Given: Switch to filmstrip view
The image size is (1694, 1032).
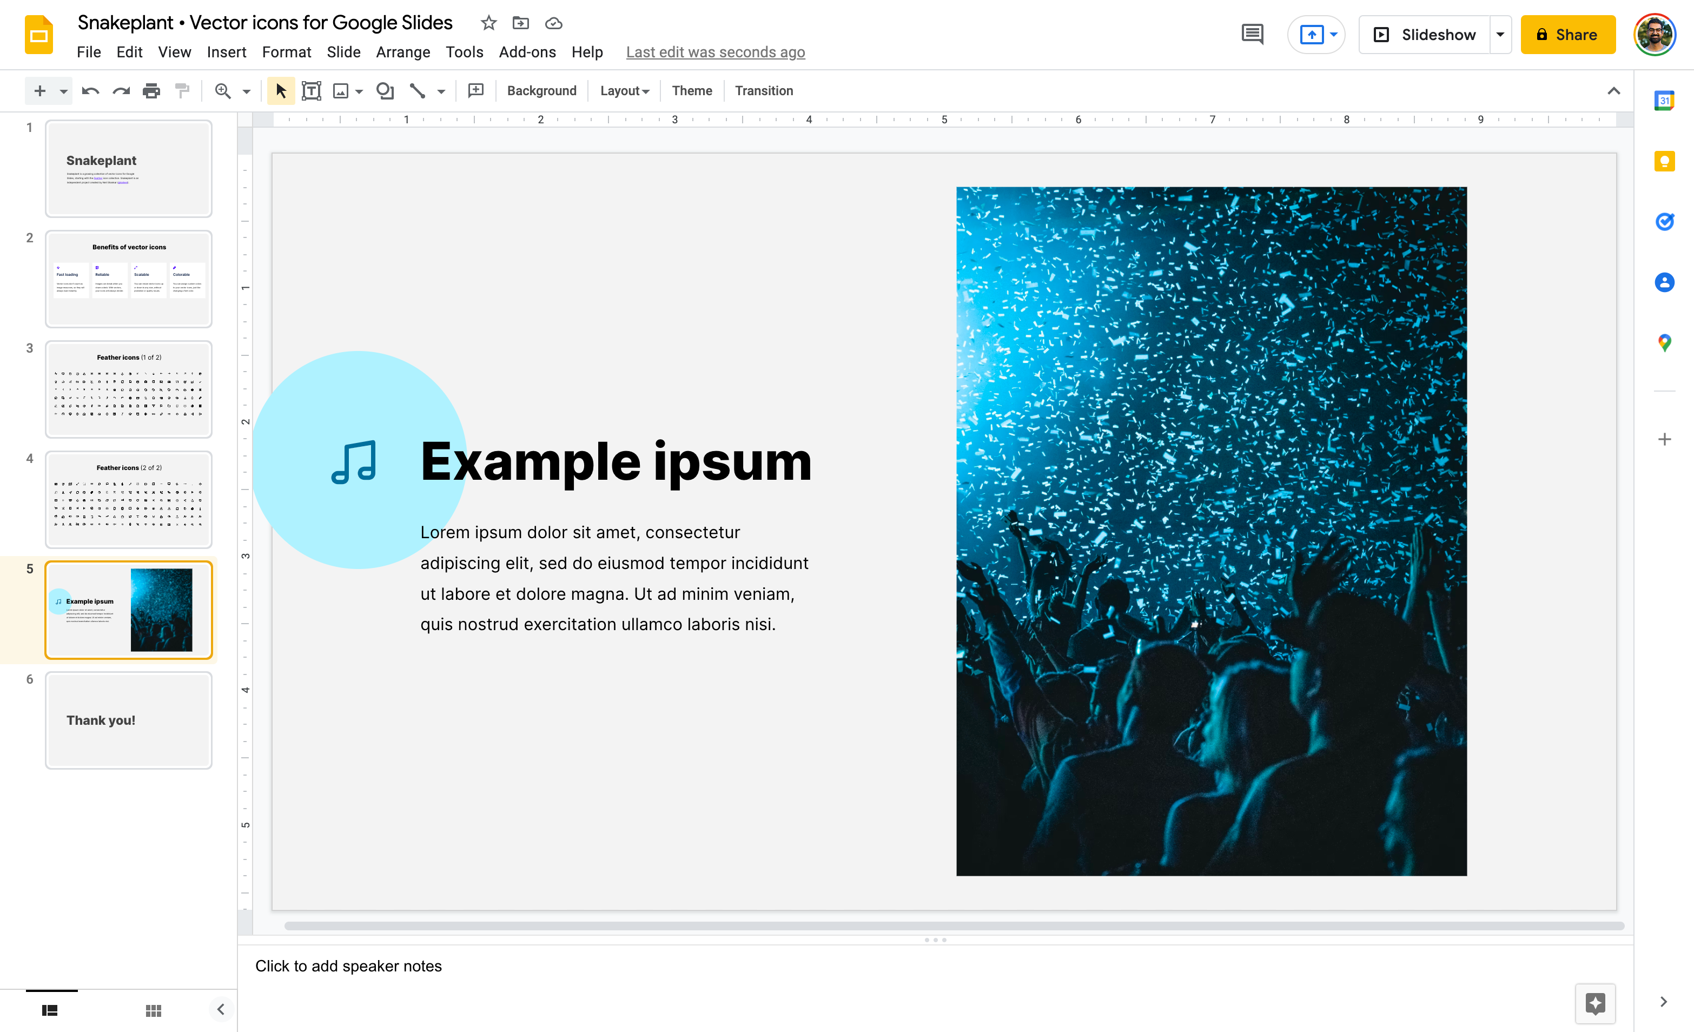Looking at the screenshot, I should [50, 1010].
